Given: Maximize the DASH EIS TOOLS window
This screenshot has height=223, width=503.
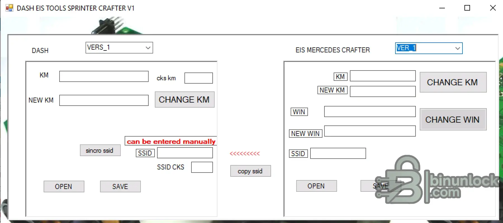Looking at the screenshot, I should click(467, 8).
